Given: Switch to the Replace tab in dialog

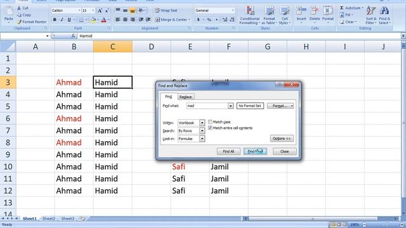Looking at the screenshot, I should [185, 97].
